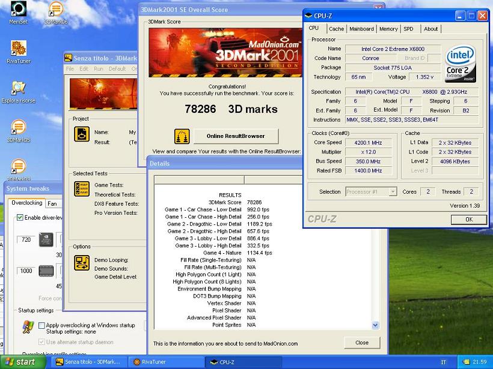The image size is (493, 369).
Task: Open the Memory tab in CPU-Z
Action: pos(388,29)
